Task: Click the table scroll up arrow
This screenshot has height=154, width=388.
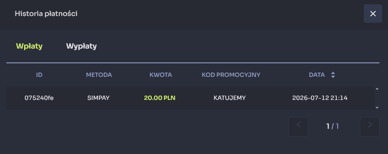Action: [377, 89]
